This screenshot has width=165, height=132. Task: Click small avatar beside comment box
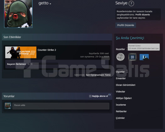coord(8,106)
